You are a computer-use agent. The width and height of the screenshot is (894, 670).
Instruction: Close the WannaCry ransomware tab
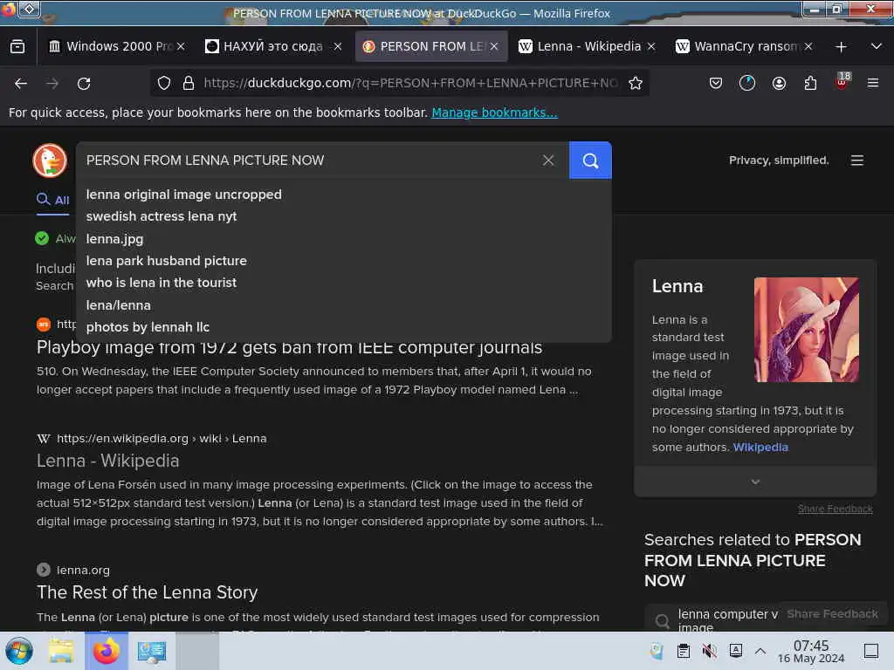[808, 47]
